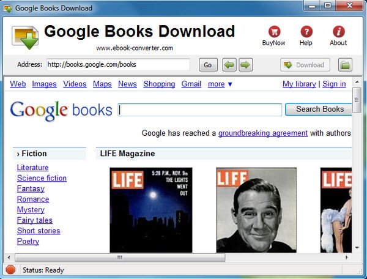Open the Romance category link
The image size is (367, 279).
[x=33, y=199]
